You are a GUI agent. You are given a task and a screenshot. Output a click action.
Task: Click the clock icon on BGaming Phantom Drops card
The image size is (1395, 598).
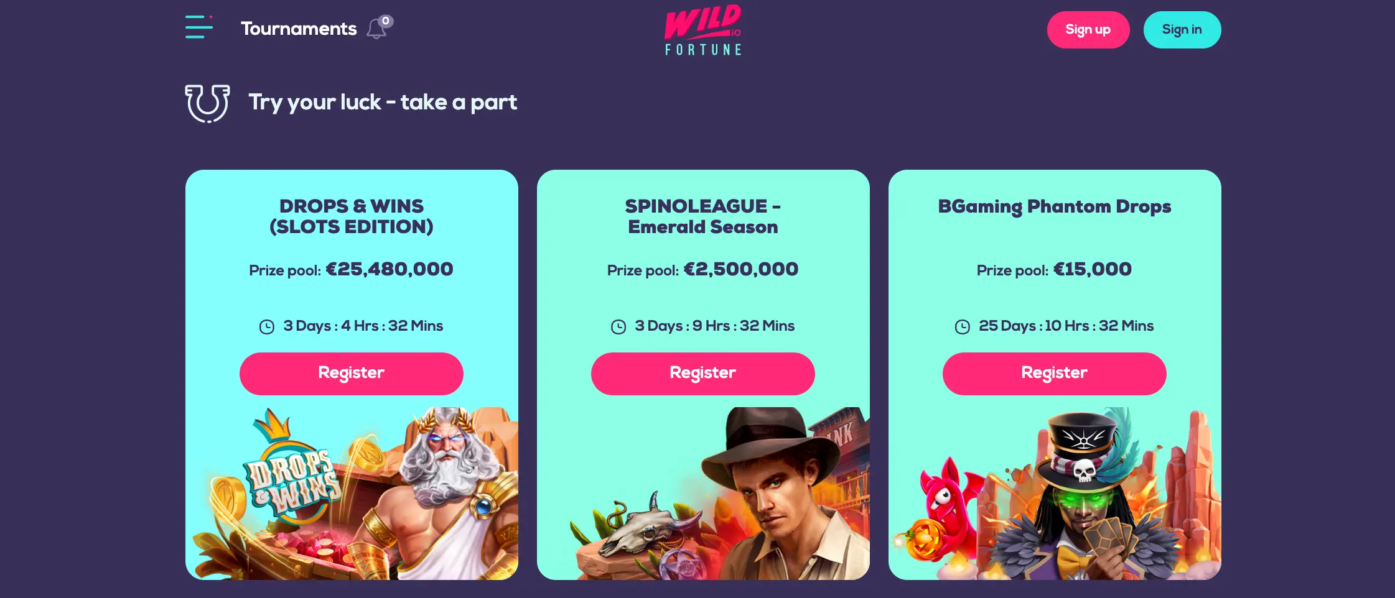(963, 327)
